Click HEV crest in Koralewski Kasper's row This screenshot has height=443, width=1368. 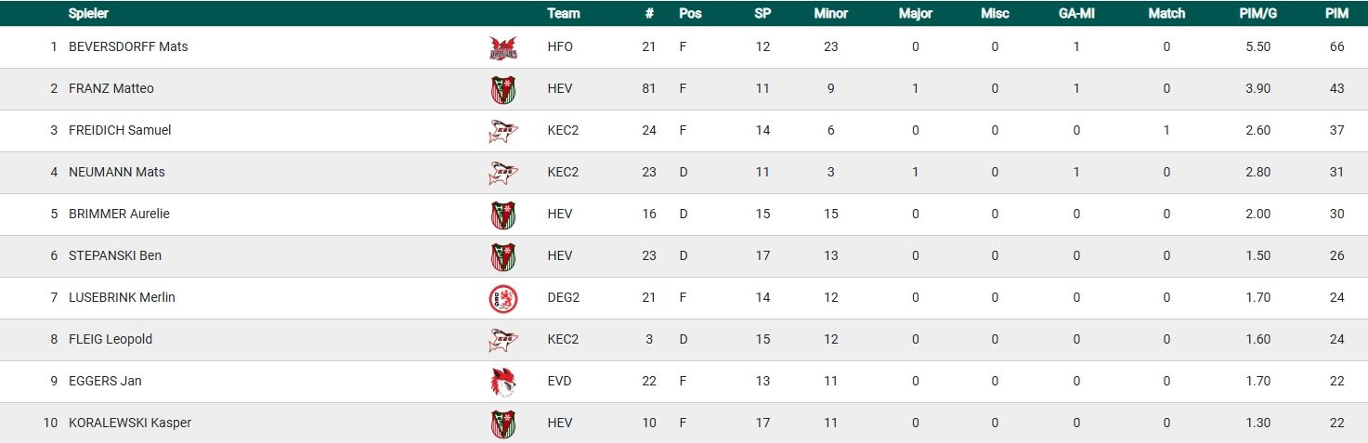pyautogui.click(x=502, y=423)
